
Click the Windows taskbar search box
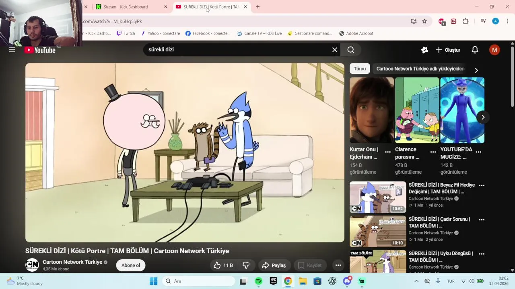click(x=198, y=281)
